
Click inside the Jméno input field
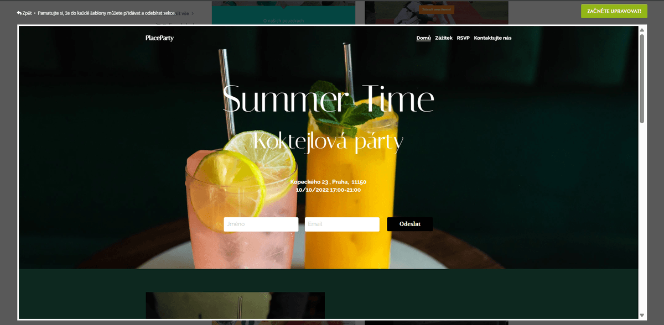pos(261,224)
